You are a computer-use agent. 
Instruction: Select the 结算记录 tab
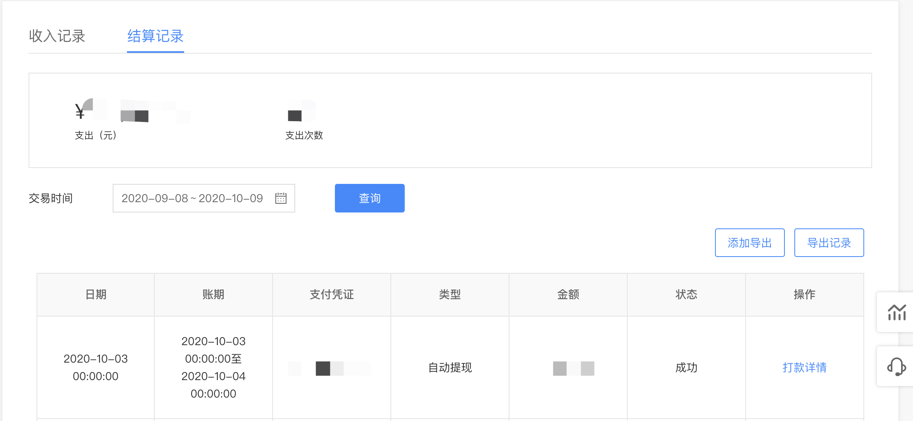pyautogui.click(x=155, y=36)
